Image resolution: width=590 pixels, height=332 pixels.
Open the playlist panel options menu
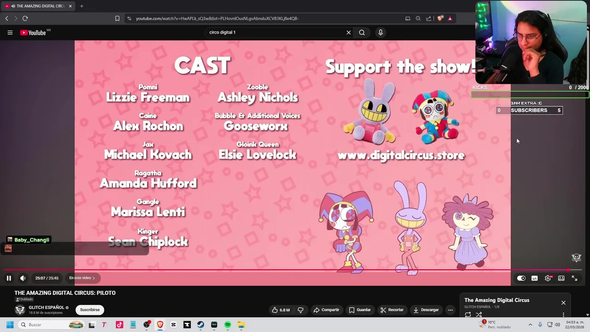point(563,314)
